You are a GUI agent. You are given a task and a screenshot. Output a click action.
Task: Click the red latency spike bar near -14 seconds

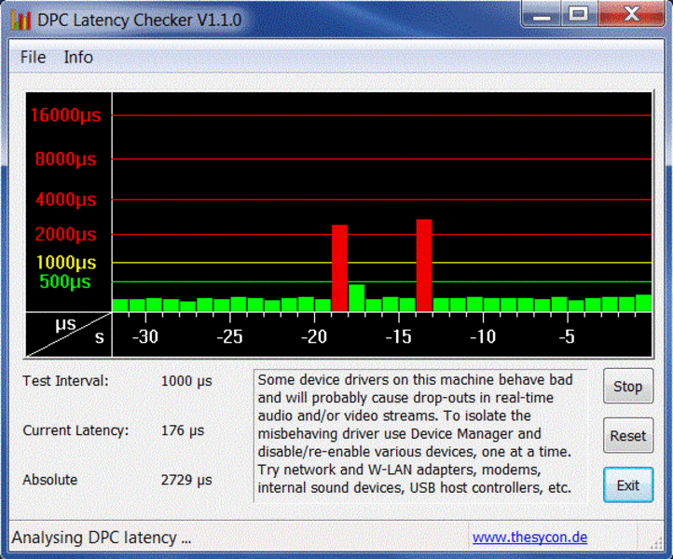424,266
